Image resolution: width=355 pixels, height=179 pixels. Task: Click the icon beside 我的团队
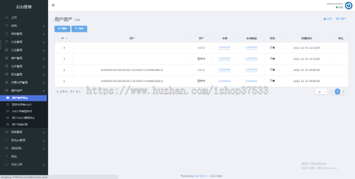click(x=7, y=148)
